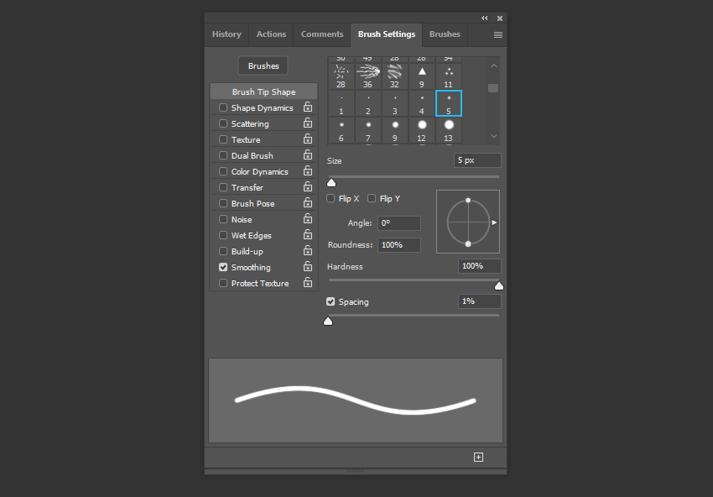Click the Hardness slider handle
Screen dimensions: 713x497
point(498,285)
